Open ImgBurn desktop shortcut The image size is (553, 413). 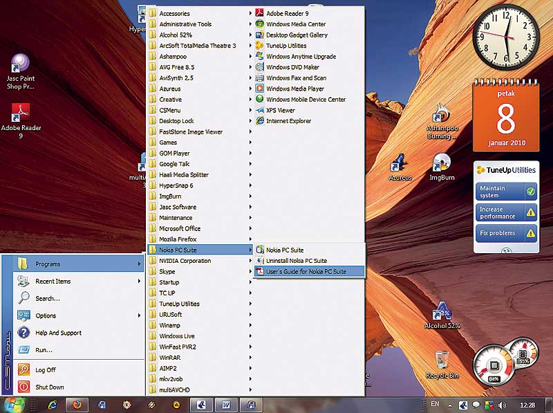click(x=442, y=167)
